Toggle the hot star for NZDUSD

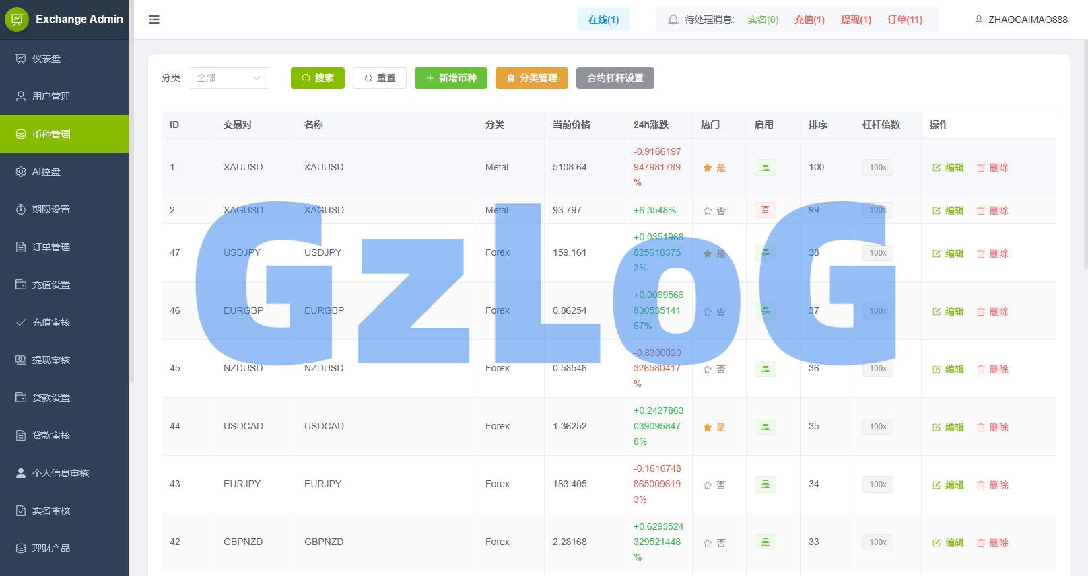tap(708, 369)
